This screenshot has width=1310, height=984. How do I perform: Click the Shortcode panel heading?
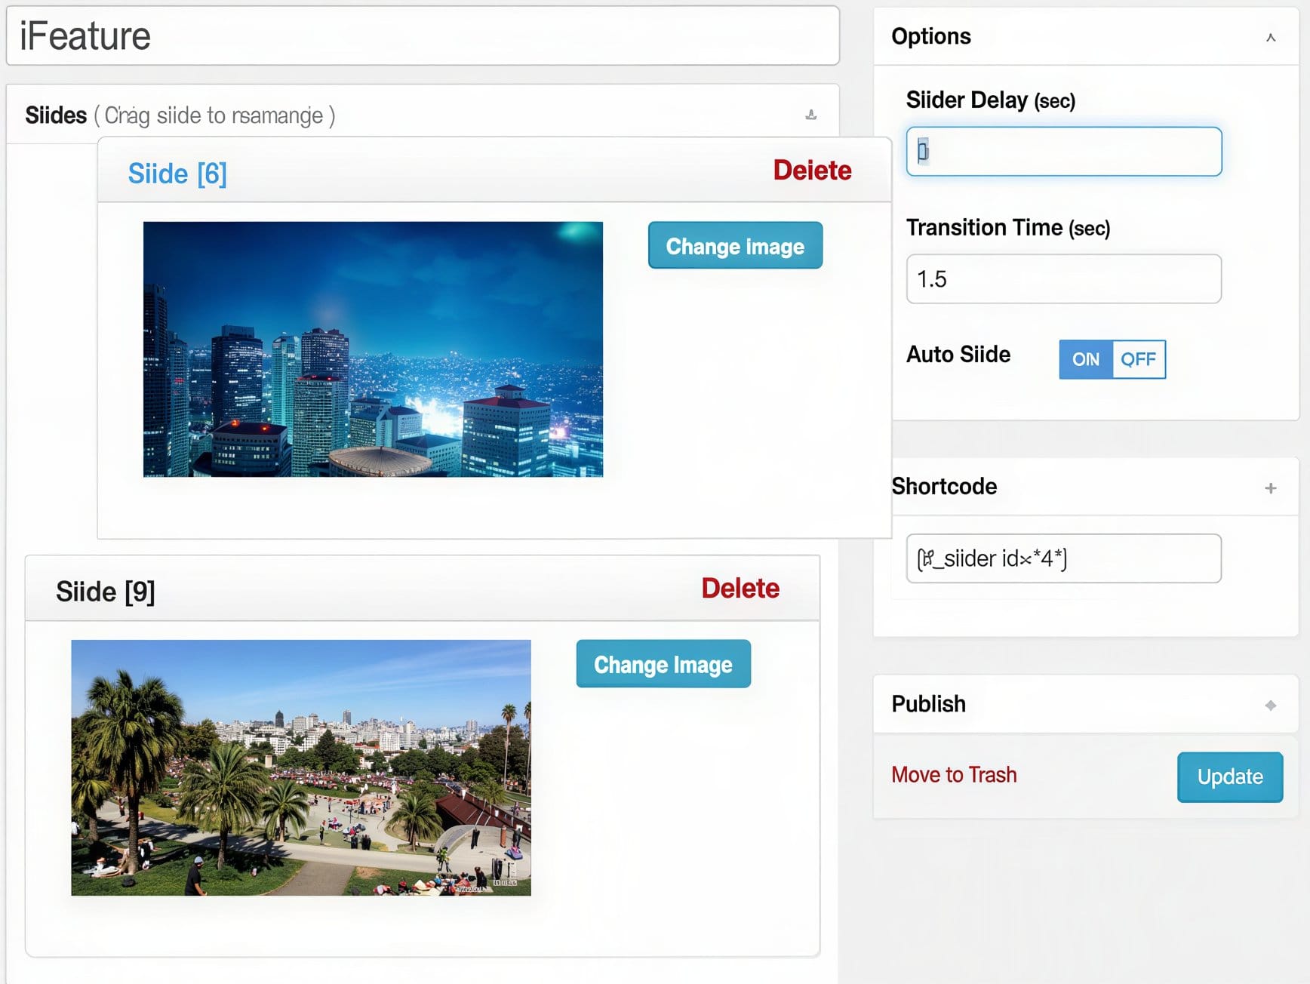tap(944, 486)
